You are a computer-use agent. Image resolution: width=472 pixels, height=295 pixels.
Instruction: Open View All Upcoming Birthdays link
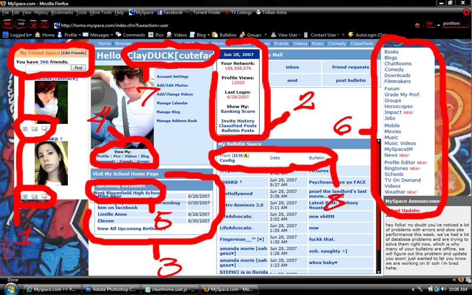tap(131, 228)
